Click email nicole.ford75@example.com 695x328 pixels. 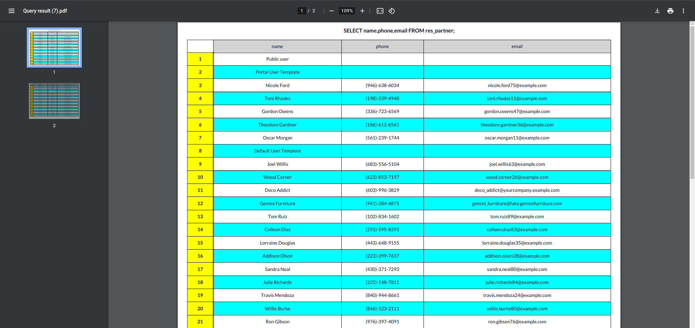pos(517,85)
